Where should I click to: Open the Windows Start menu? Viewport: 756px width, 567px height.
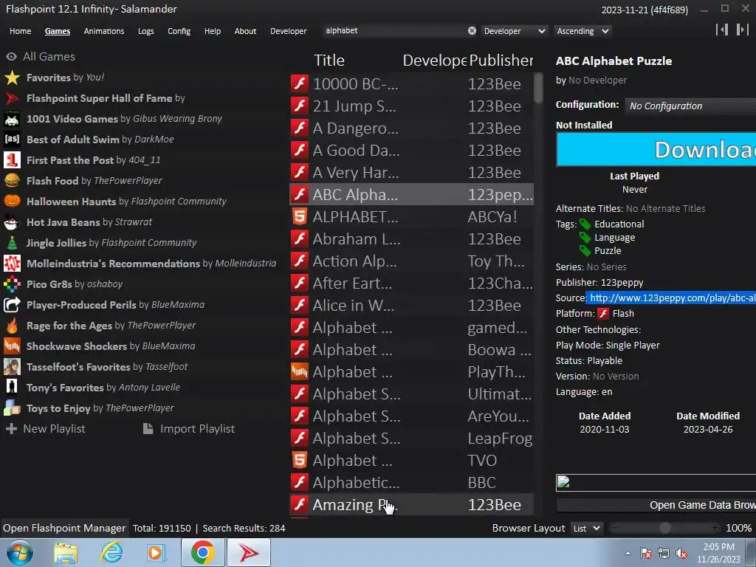tap(20, 552)
